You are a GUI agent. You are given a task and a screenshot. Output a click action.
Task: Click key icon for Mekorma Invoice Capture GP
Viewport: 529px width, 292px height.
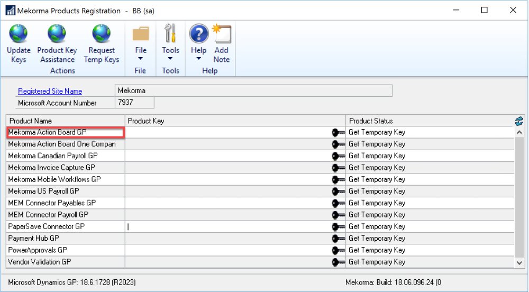click(x=338, y=168)
